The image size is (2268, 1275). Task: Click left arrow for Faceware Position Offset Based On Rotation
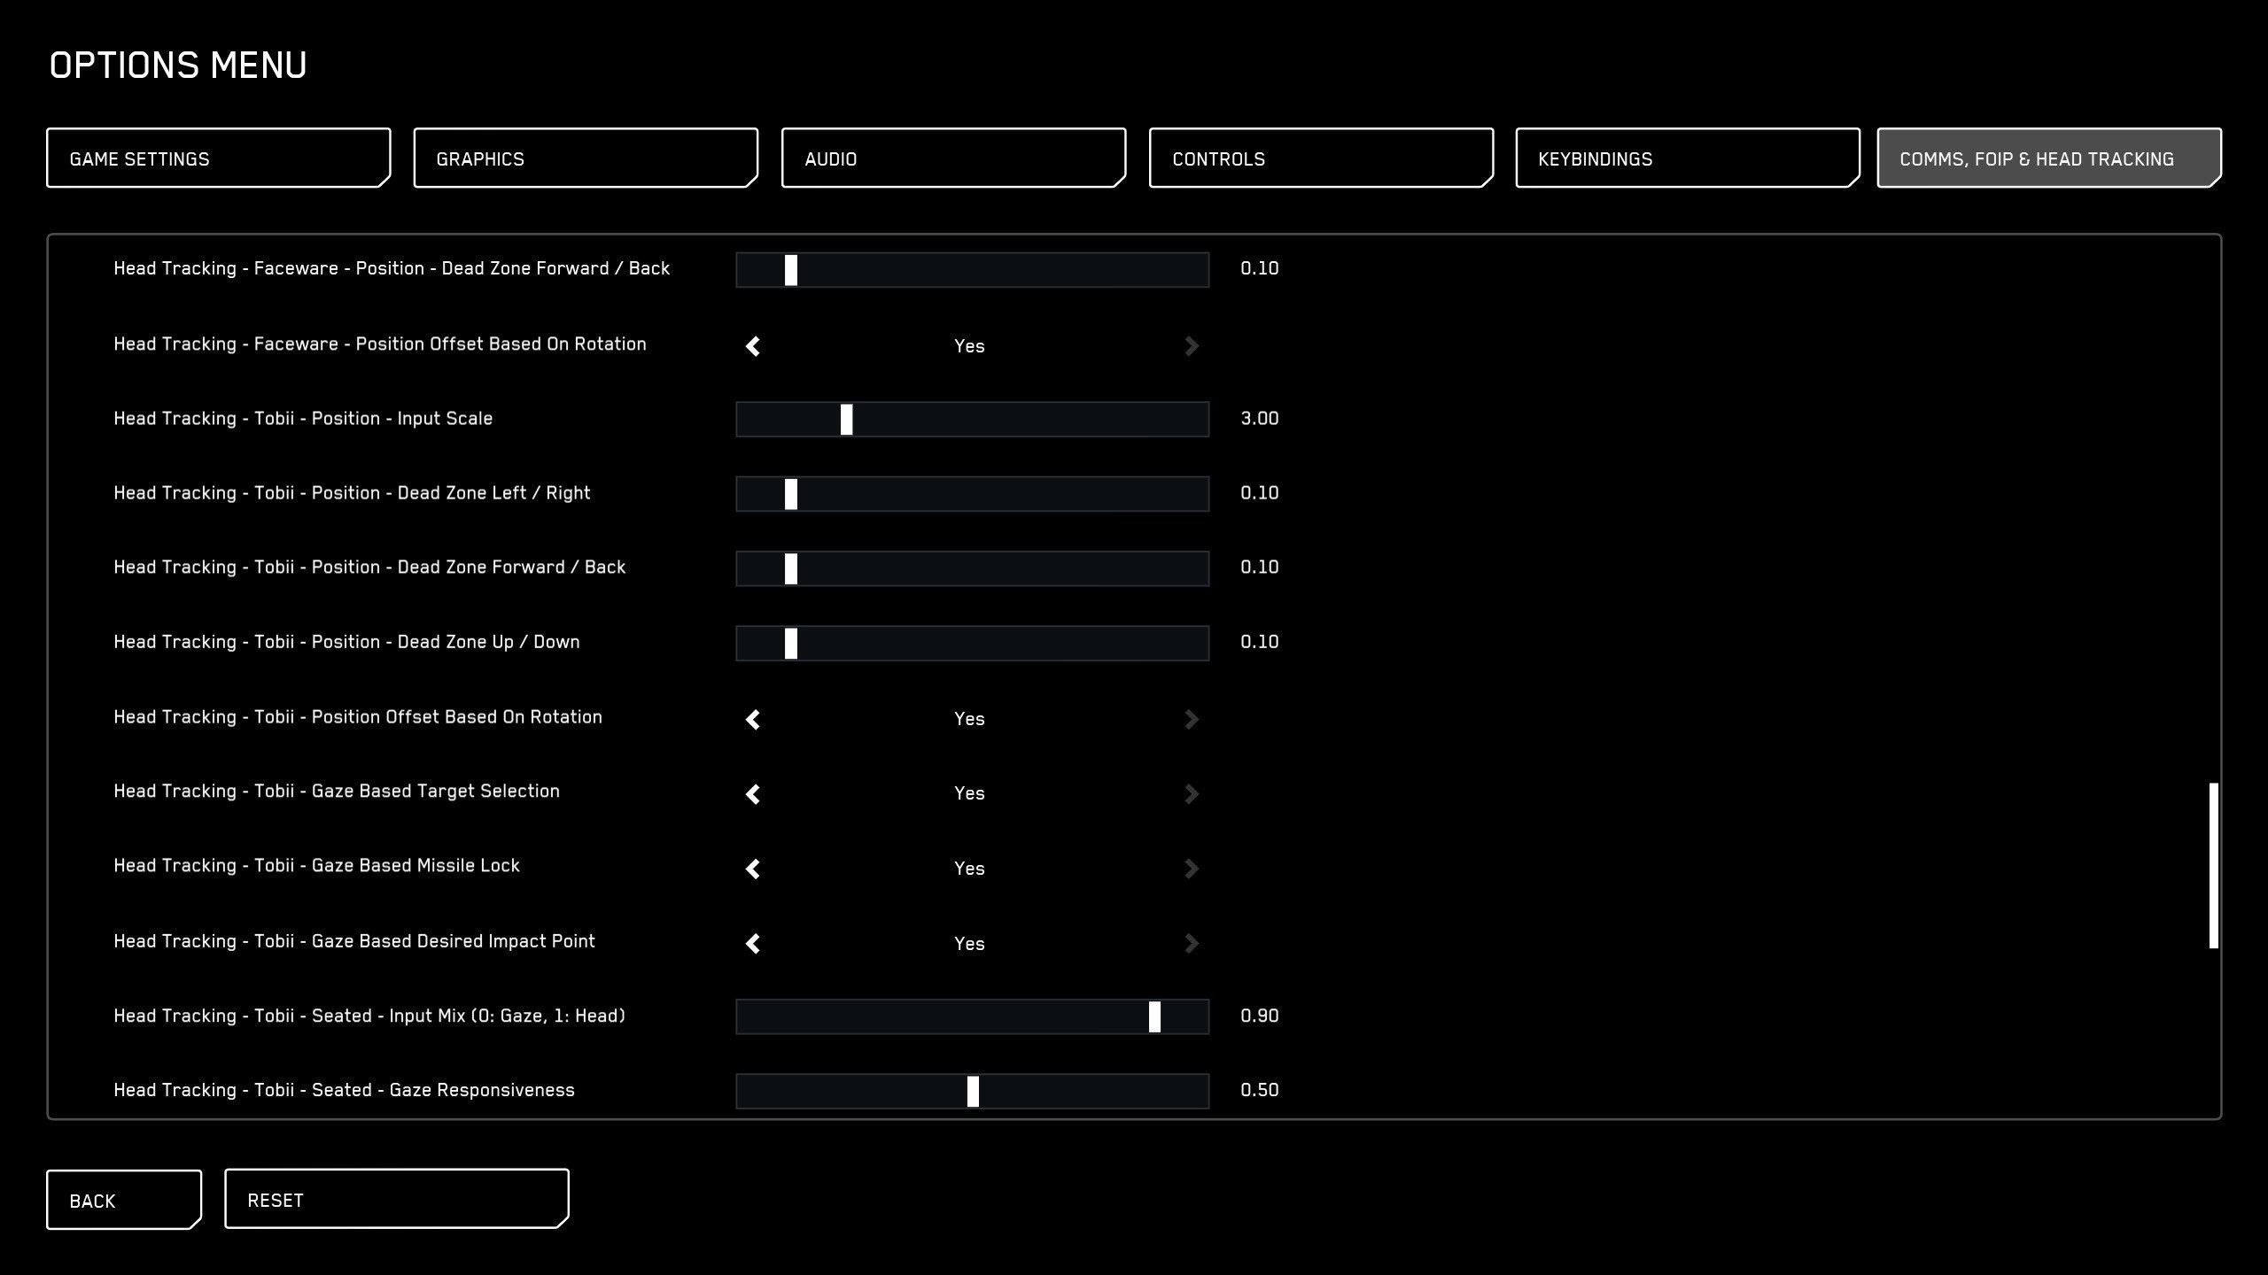click(753, 346)
